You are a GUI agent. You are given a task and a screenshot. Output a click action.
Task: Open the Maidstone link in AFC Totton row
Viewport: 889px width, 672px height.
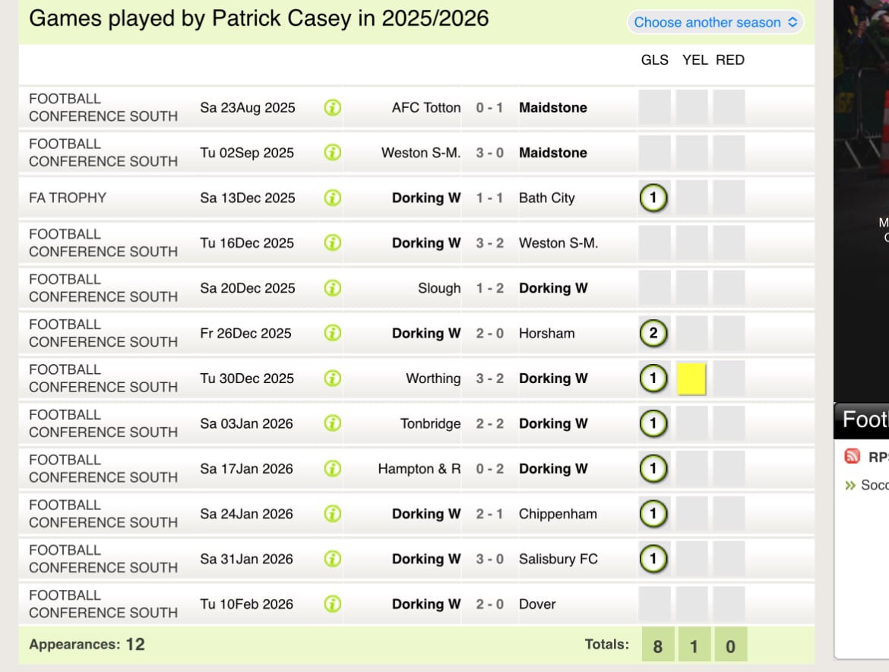click(553, 108)
